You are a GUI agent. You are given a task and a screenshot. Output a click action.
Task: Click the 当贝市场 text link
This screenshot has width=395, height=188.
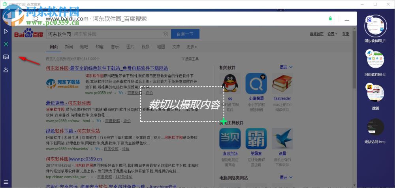tap(230, 153)
